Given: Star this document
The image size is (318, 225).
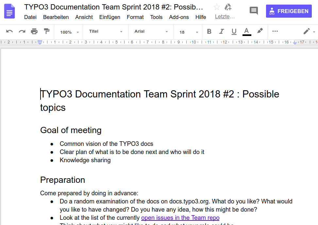Looking at the screenshot, I should 217,7.
